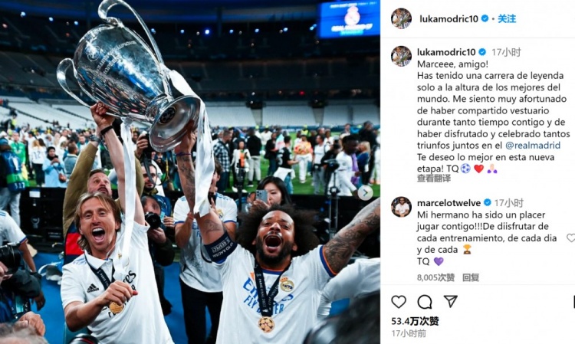Click lukamodric10 username in the caption
This screenshot has width=575, height=344.
(446, 52)
